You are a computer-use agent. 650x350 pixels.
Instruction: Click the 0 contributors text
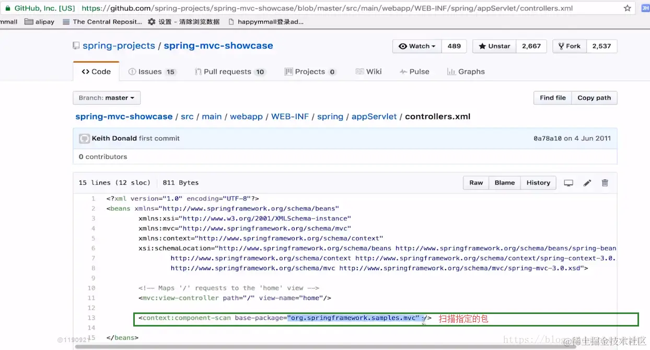103,157
